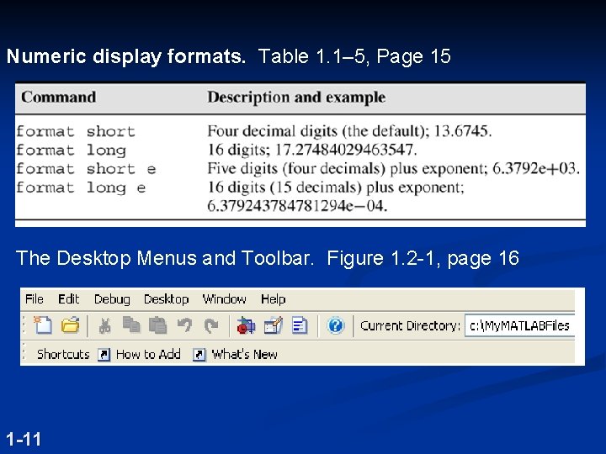Click the How to Add shortcut link

tap(148, 354)
